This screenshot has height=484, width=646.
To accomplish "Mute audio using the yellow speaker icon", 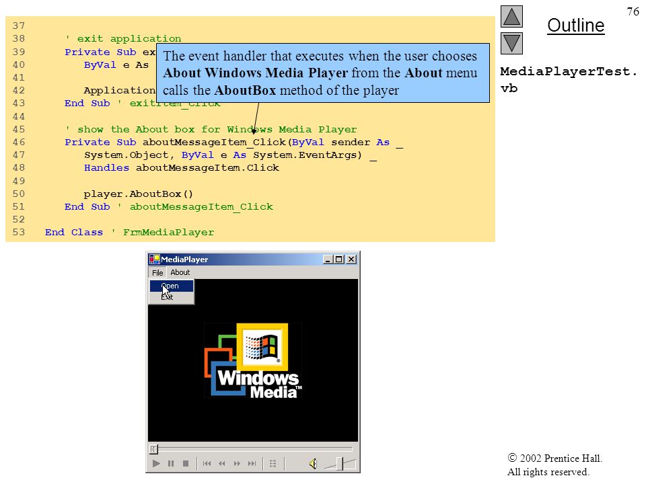I will pos(313,464).
